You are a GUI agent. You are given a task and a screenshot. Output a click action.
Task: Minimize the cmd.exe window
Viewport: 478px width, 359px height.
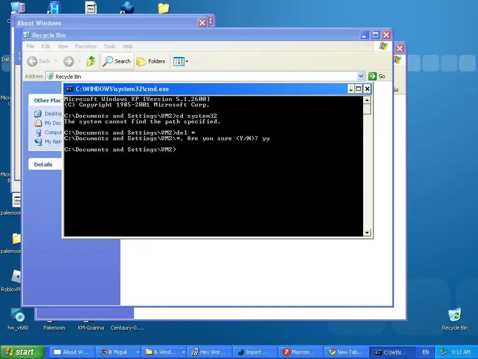tap(351, 89)
